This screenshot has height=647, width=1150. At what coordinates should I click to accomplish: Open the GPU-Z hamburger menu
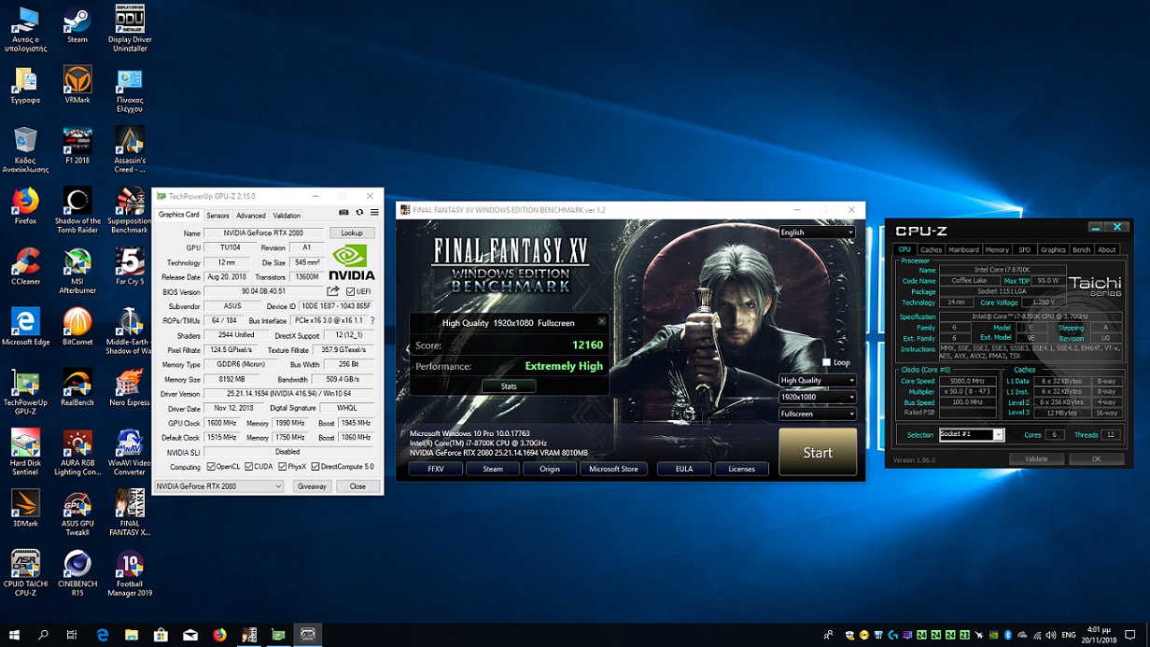click(374, 214)
